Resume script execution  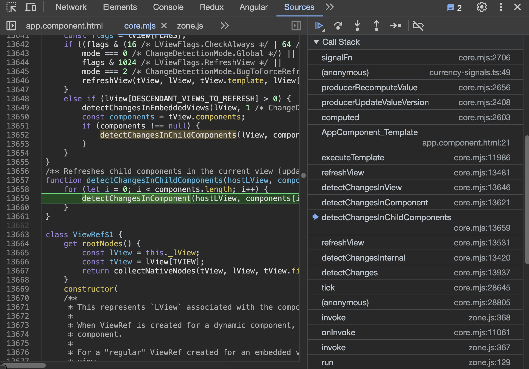pyautogui.click(x=319, y=26)
